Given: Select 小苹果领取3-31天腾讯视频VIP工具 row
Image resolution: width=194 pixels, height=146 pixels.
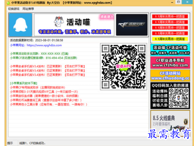Looking at the screenshot, I should pyautogui.click(x=44, y=92).
